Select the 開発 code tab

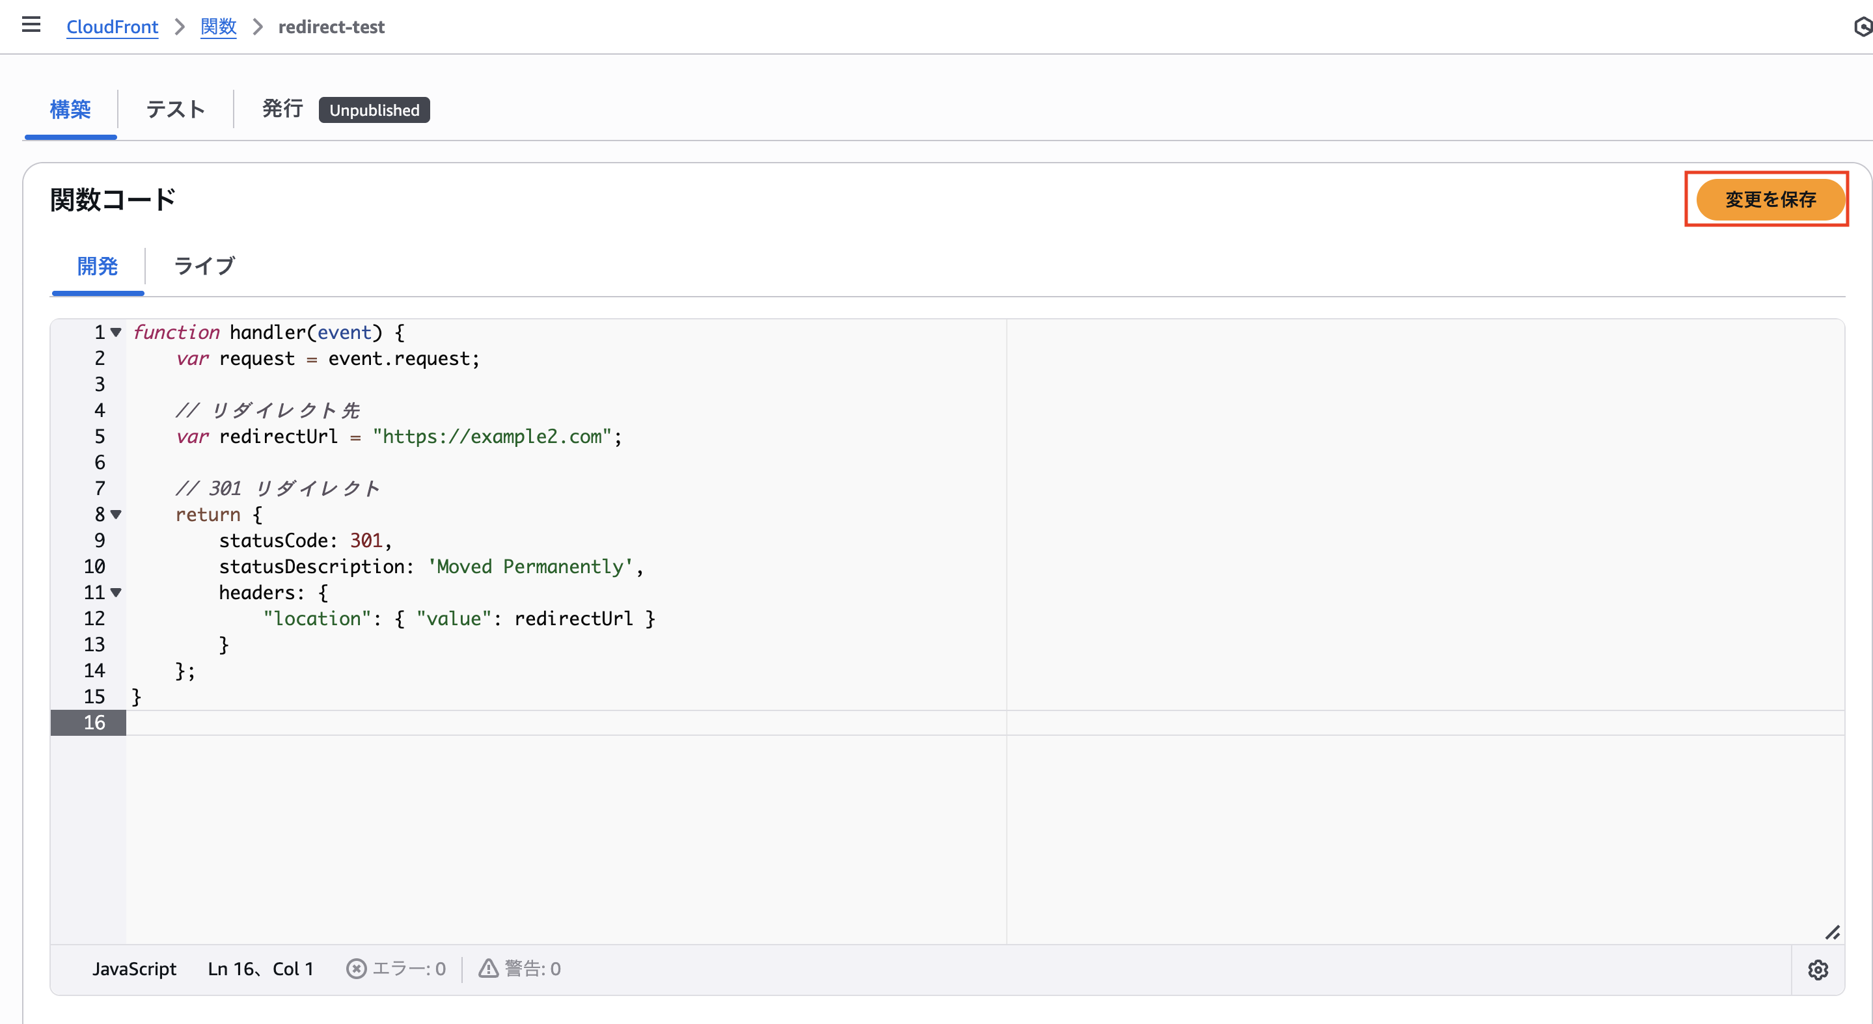click(x=98, y=266)
